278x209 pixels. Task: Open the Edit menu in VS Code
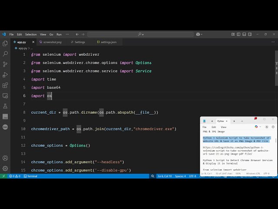click(19, 34)
